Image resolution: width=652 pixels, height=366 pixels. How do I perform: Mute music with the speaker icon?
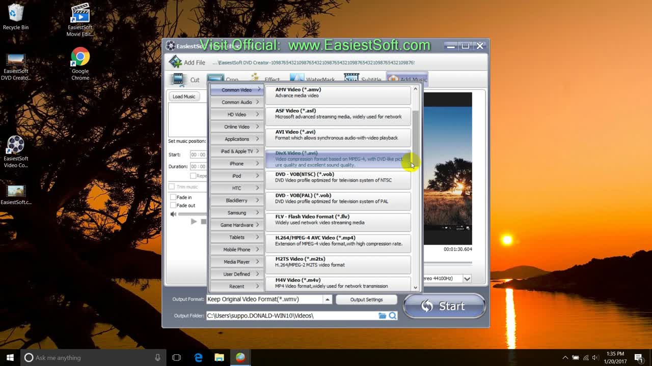[173, 214]
